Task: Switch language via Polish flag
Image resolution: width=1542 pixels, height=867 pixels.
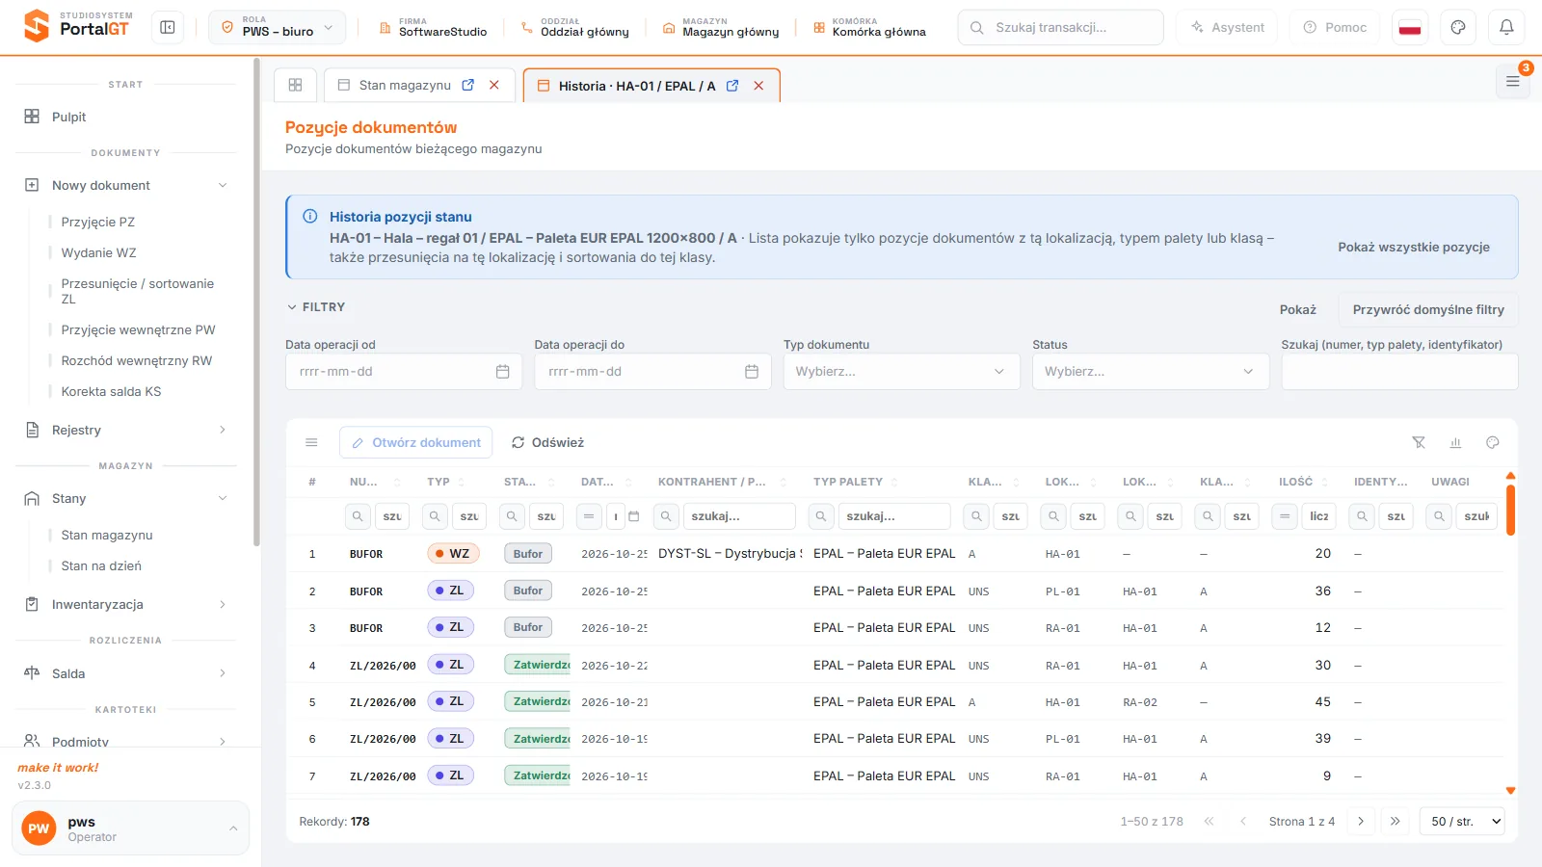Action: tap(1410, 28)
